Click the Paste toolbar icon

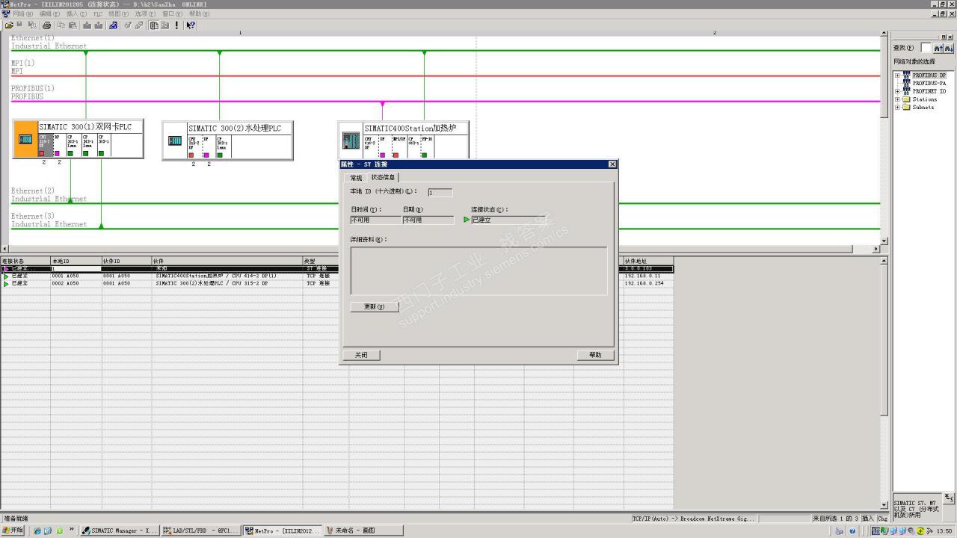73,25
